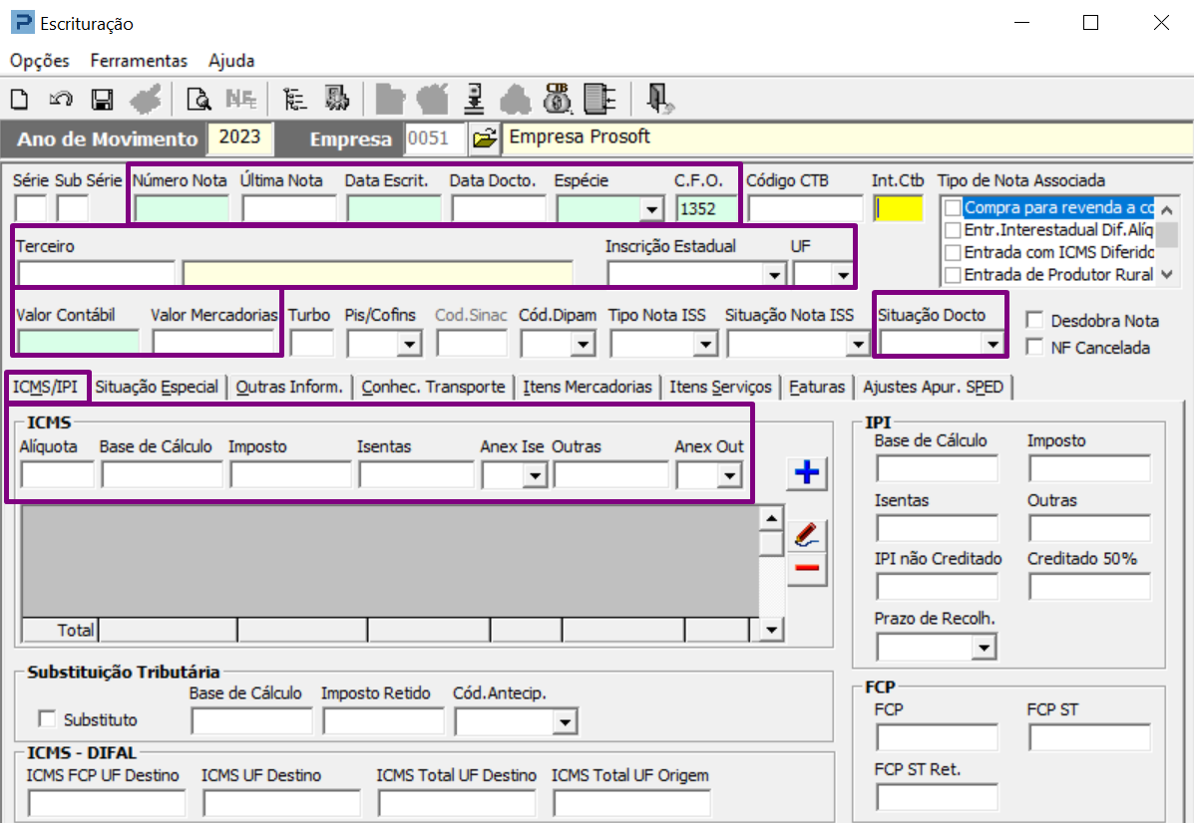Screen dimensions: 1194x823
Task: Check the NF Cancelada checkbox
Action: [1034, 348]
